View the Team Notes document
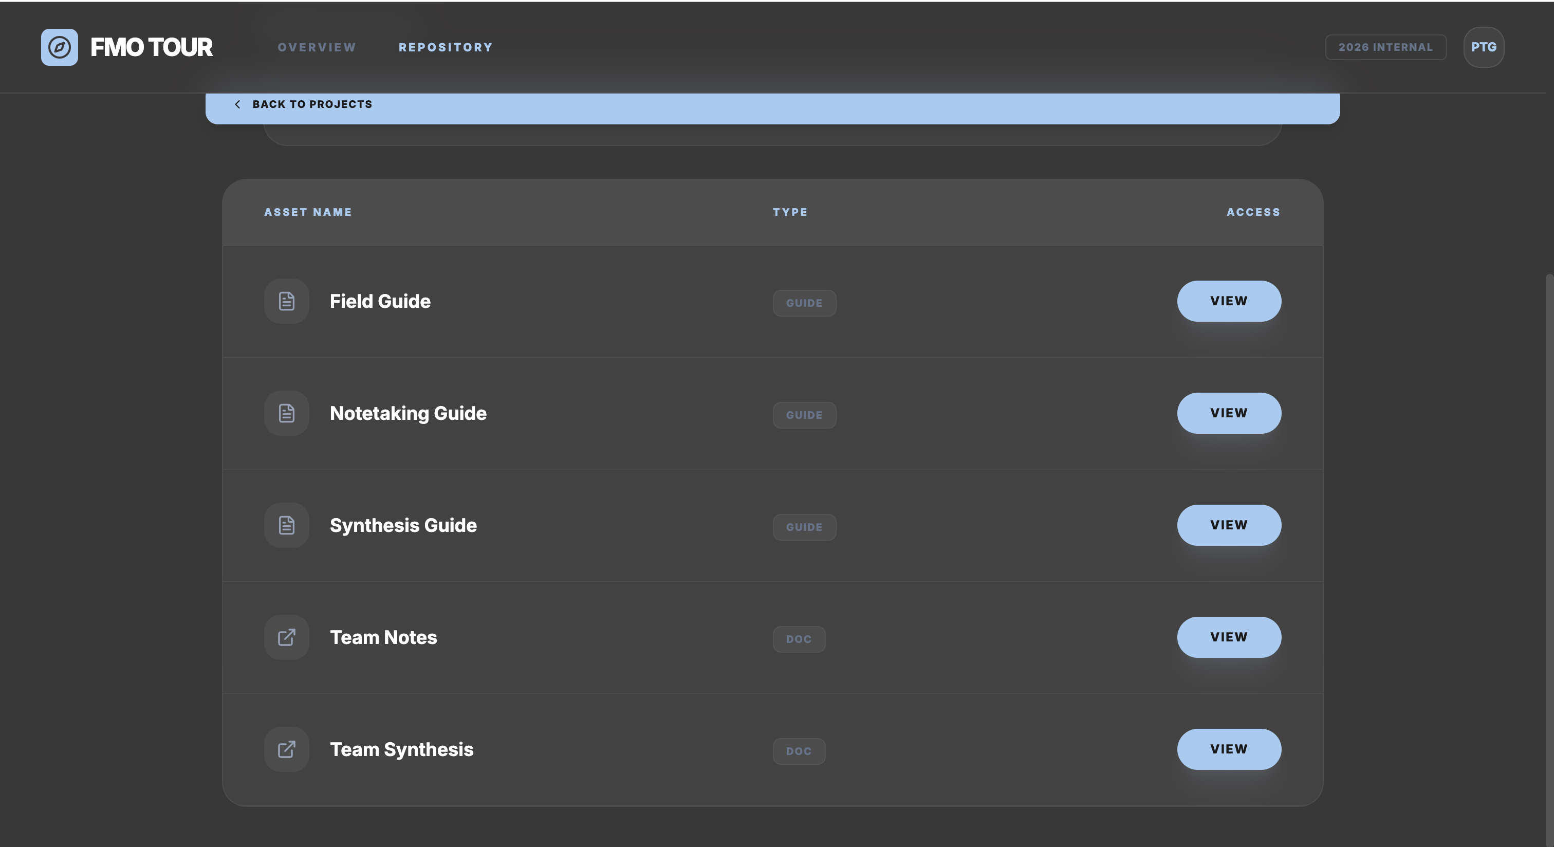 tap(1229, 637)
